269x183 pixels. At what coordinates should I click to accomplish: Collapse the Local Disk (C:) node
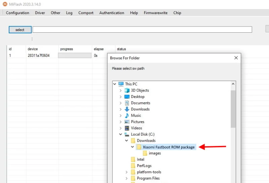click(x=121, y=134)
